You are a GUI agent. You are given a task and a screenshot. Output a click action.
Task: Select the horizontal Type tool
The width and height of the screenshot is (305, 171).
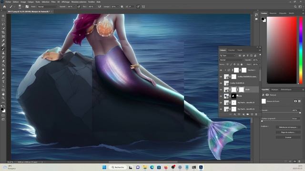3,82
